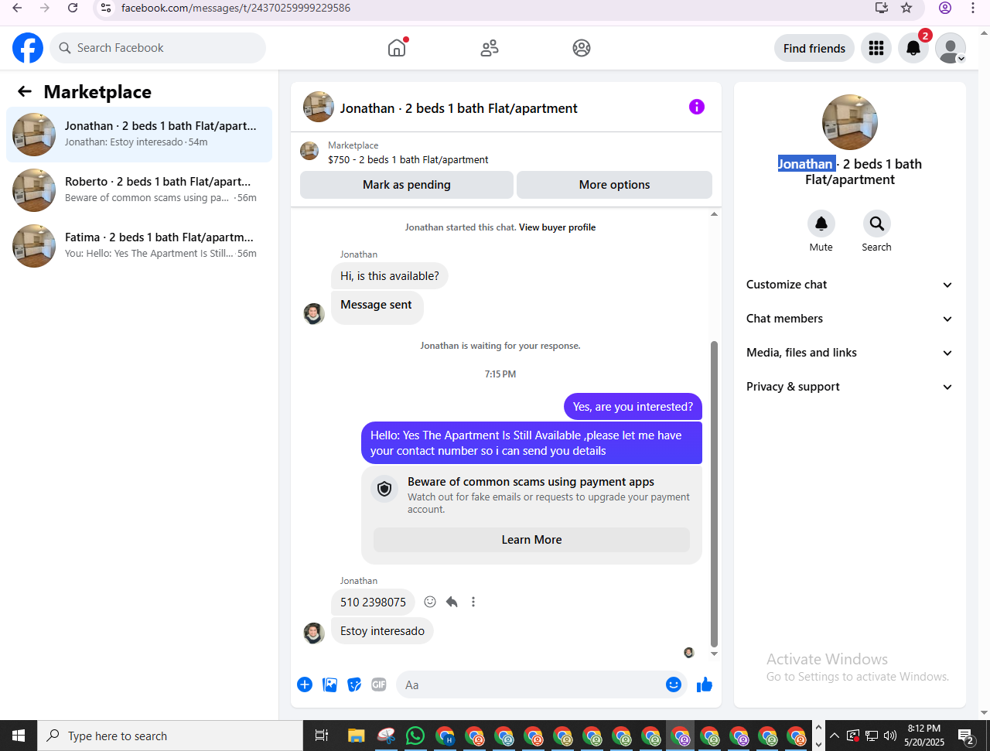Open conversation information purple icon

[697, 107]
